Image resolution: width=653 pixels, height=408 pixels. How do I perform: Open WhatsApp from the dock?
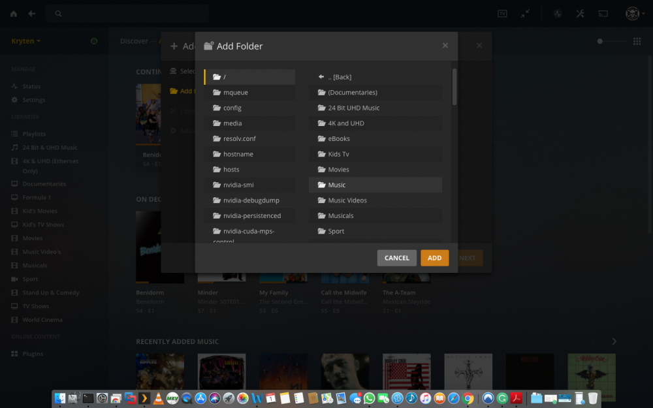coord(369,398)
